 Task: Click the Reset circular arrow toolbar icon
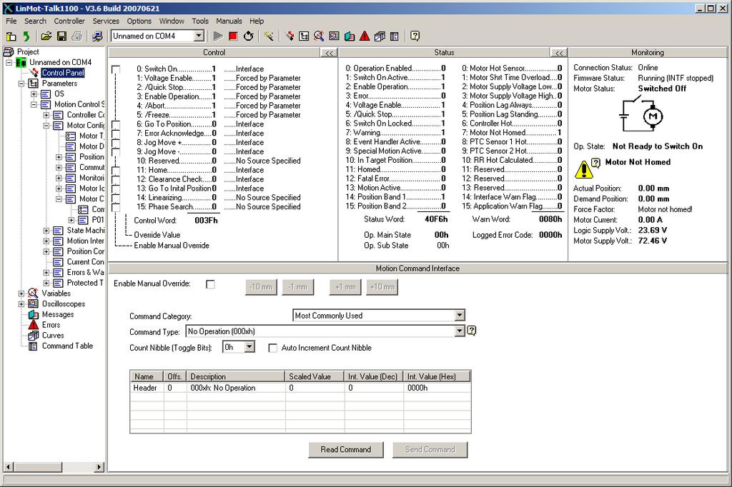[x=248, y=36]
